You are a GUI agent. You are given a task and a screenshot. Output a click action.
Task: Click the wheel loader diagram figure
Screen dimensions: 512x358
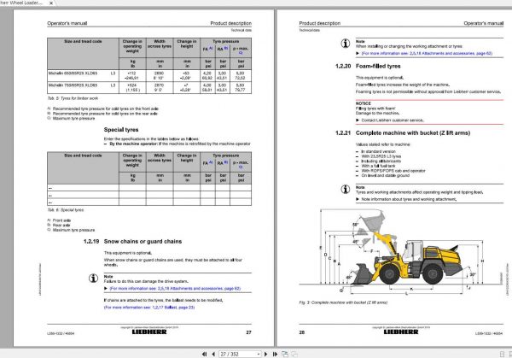402,252
